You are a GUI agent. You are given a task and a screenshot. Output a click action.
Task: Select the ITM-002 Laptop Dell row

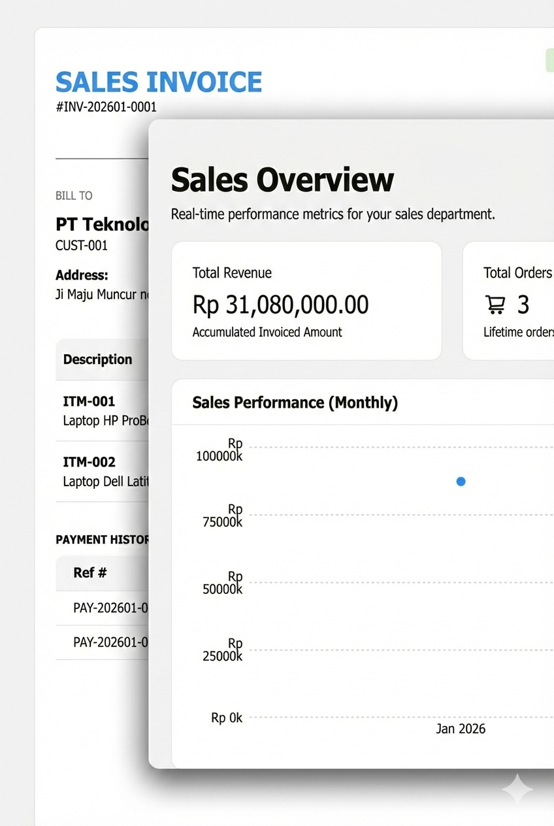(105, 471)
